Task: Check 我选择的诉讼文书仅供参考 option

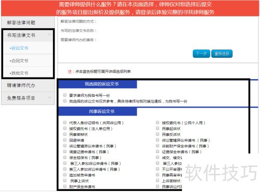Action: pyautogui.click(x=65, y=101)
